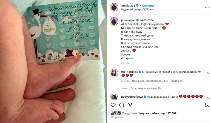
Task: Open the baby feet photo
Action: pyautogui.click(x=53, y=62)
